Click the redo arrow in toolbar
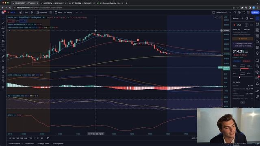 [x=81, y=13]
